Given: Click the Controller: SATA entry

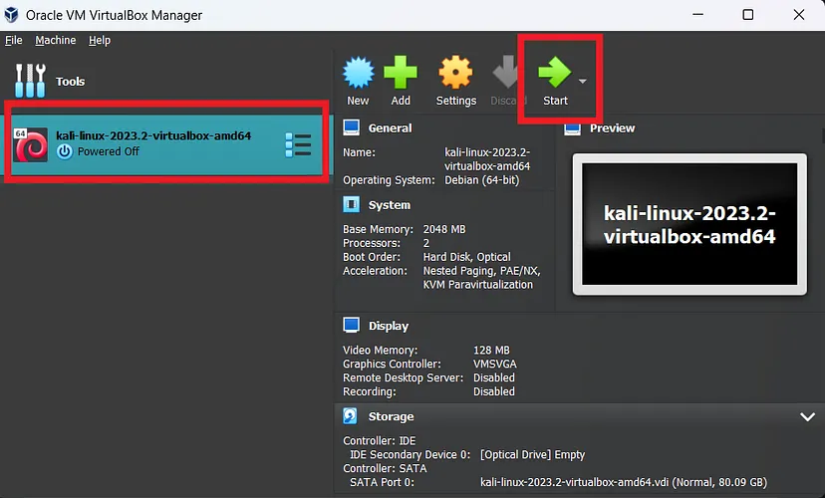Looking at the screenshot, I should tap(386, 468).
